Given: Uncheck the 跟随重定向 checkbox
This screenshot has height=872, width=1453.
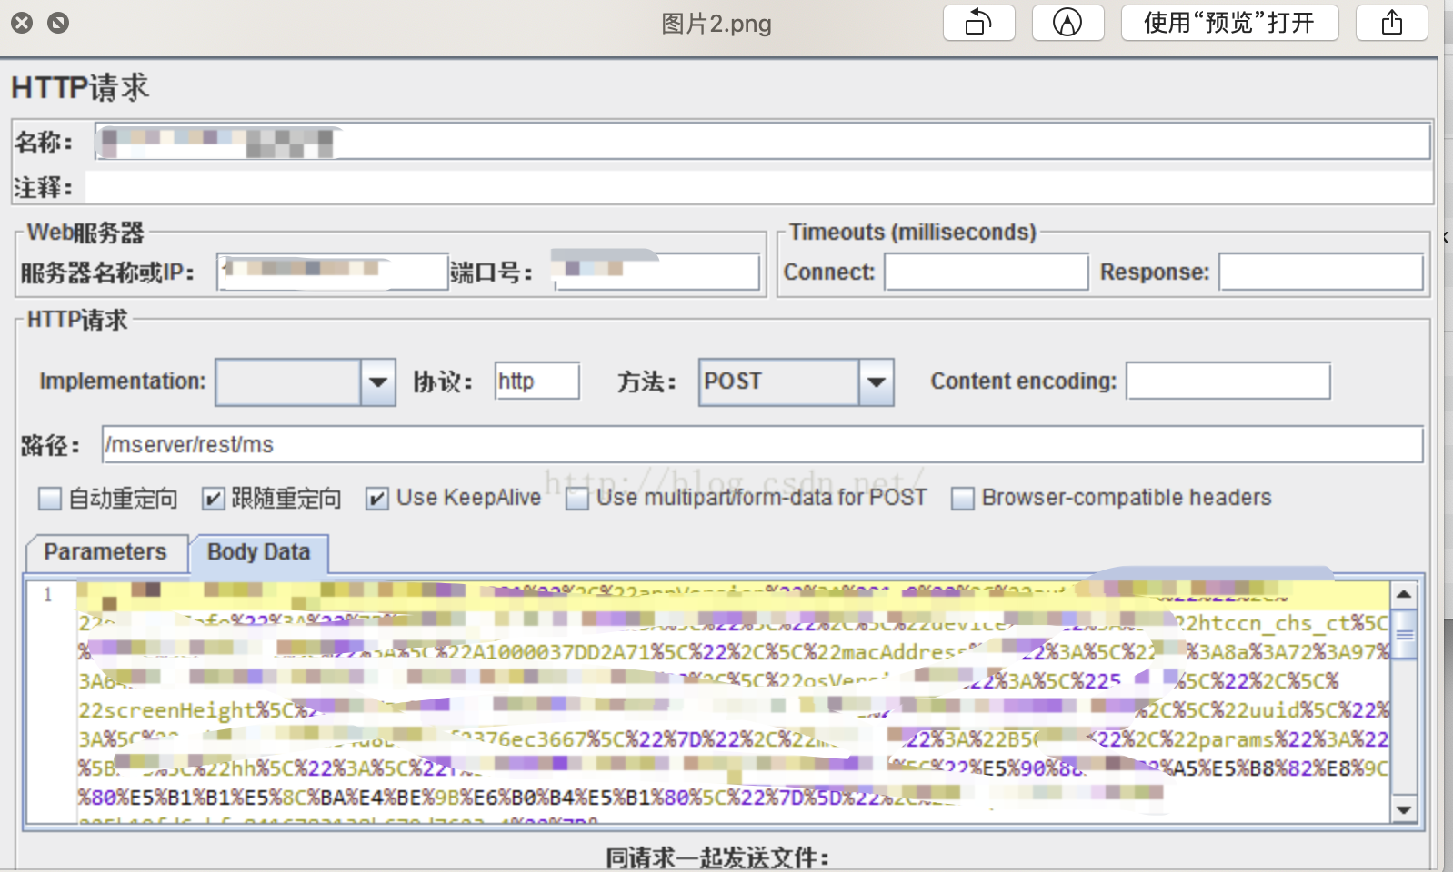Looking at the screenshot, I should [x=213, y=499].
